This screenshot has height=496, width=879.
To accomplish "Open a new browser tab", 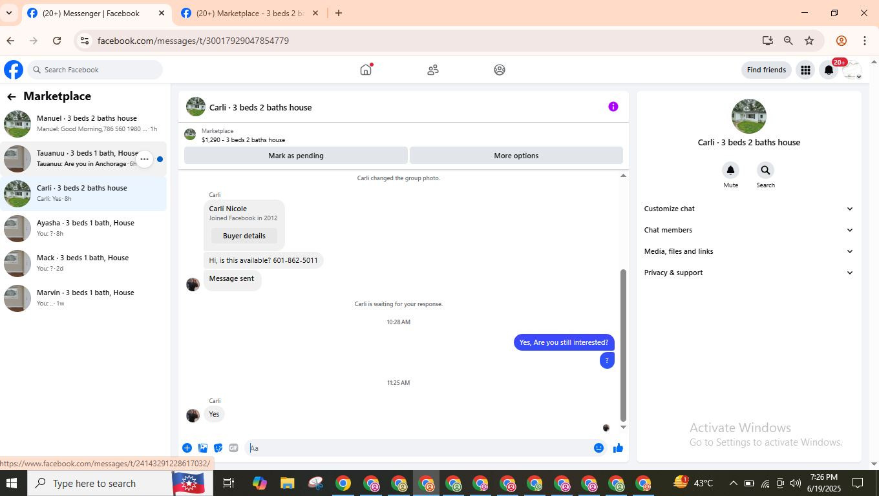I will [338, 13].
